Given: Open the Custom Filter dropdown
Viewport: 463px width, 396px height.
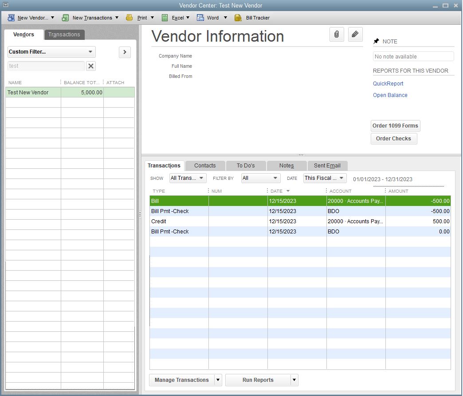Looking at the screenshot, I should click(51, 52).
